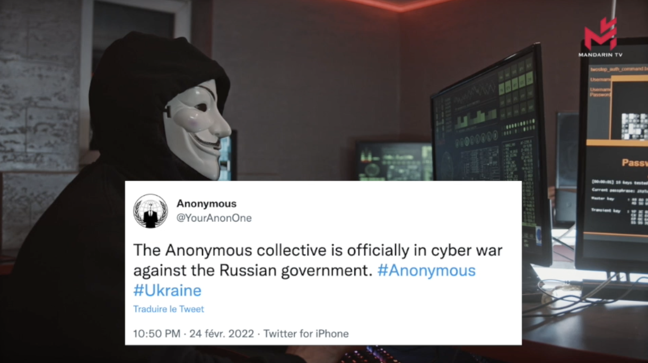This screenshot has width=648, height=363.
Task: Open the Anonymous display name profile
Action: pos(206,204)
